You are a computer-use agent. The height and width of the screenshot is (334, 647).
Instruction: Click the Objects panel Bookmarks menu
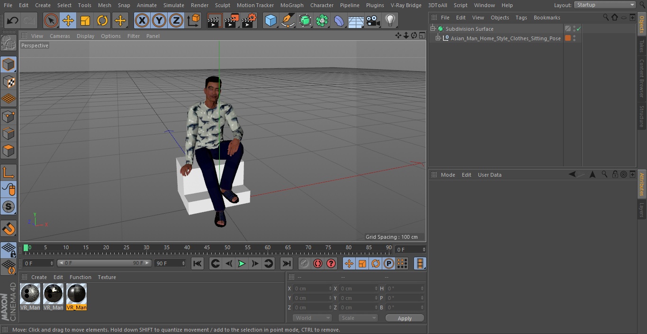pyautogui.click(x=547, y=18)
